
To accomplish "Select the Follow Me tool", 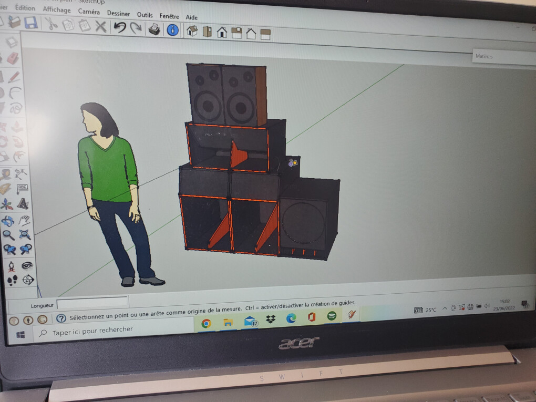I will click(x=18, y=141).
